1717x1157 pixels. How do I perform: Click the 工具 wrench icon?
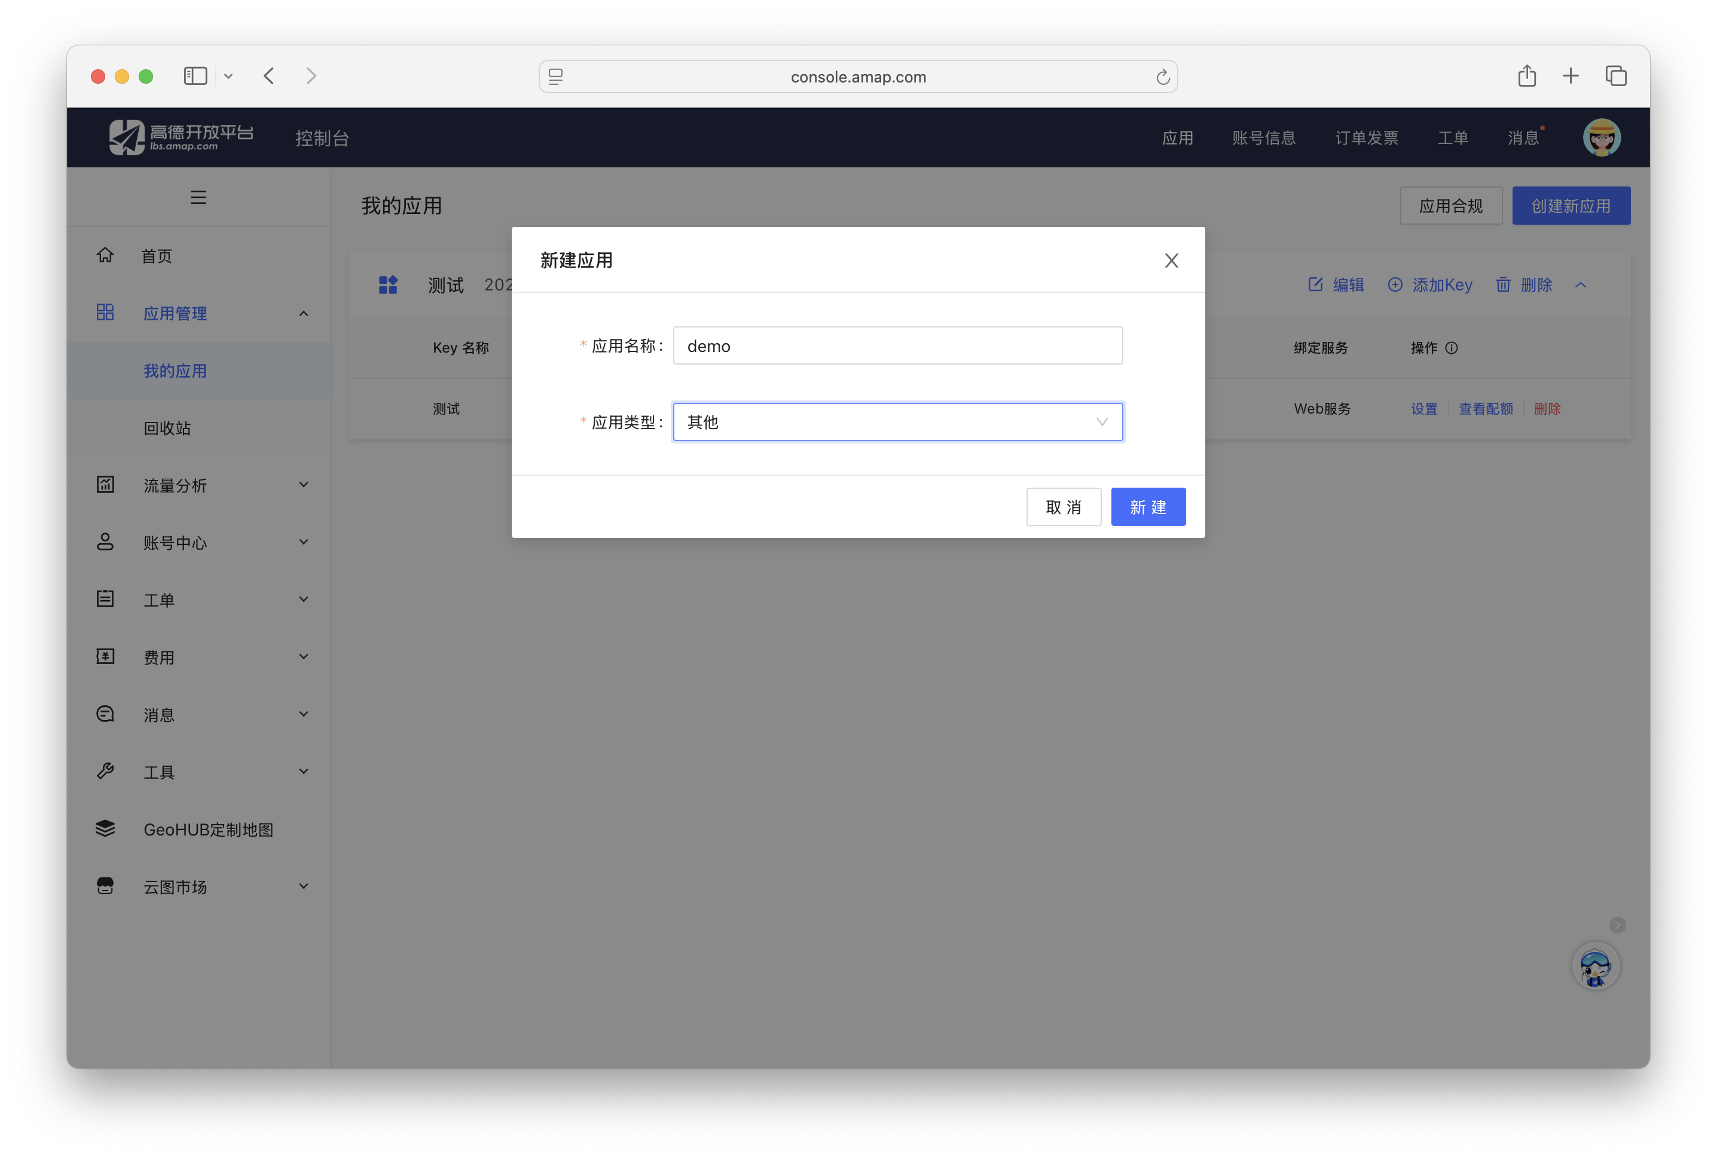[x=106, y=771]
